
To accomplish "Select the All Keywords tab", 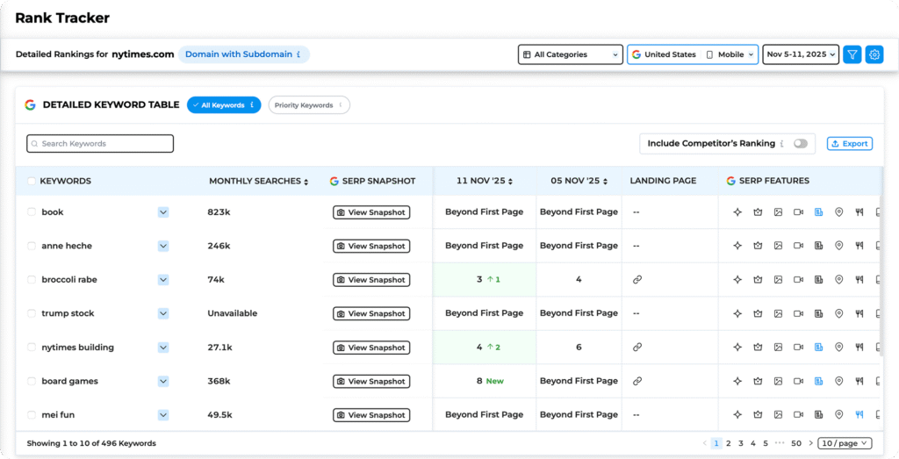I will pyautogui.click(x=224, y=105).
